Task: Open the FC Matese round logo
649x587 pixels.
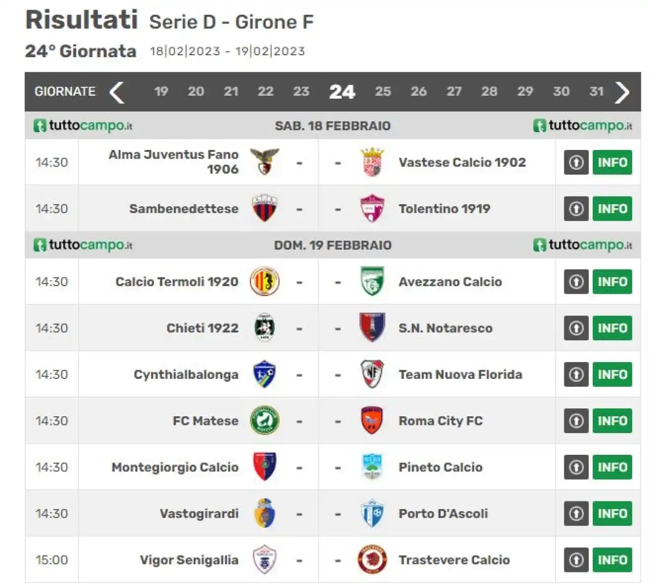Action: point(265,421)
